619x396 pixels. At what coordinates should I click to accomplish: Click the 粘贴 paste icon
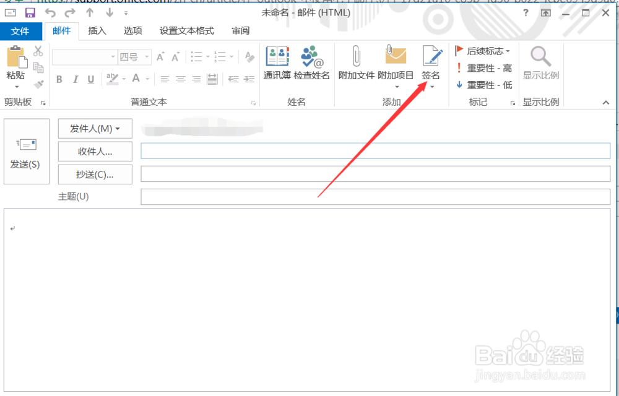[x=16, y=57]
